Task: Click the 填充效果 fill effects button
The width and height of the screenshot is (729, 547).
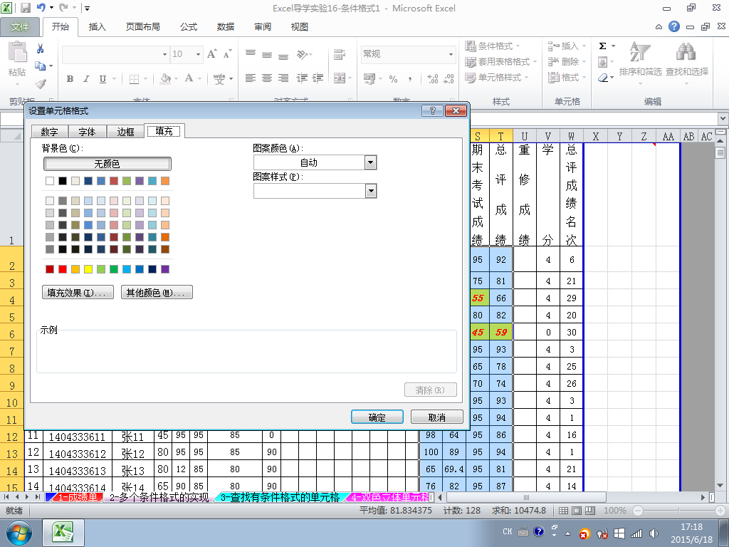Action: (x=78, y=293)
